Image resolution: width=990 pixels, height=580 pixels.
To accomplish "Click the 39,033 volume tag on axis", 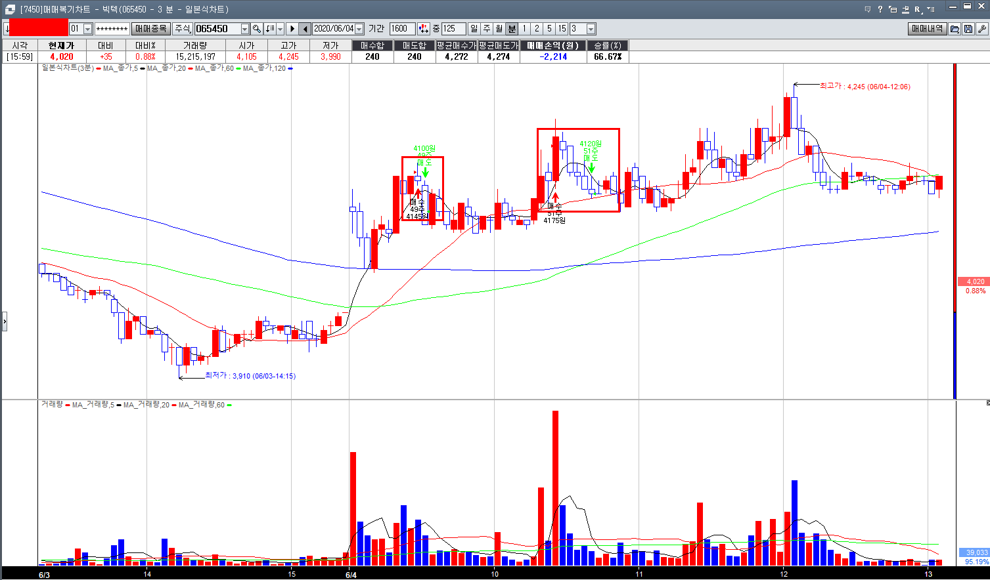I will tap(974, 552).
